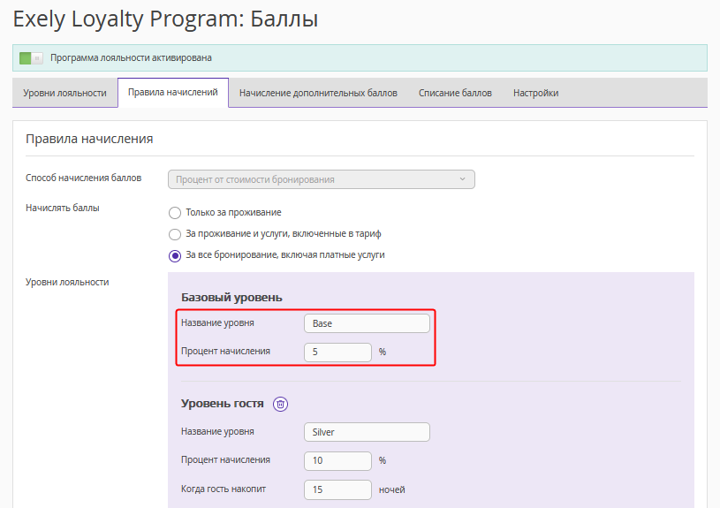Click the level name field 'Silver'

[x=367, y=432]
